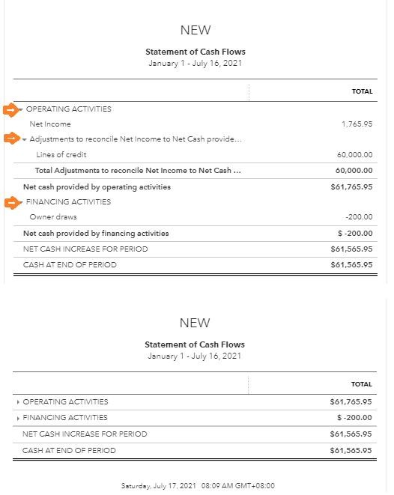Click the Total Adjustments 60,000.00 figure

point(354,171)
